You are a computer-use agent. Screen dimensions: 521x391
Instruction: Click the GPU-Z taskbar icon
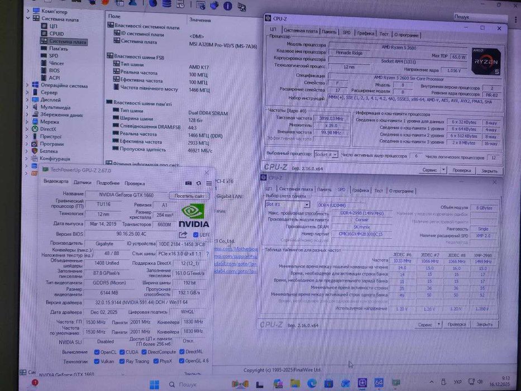tap(396, 383)
